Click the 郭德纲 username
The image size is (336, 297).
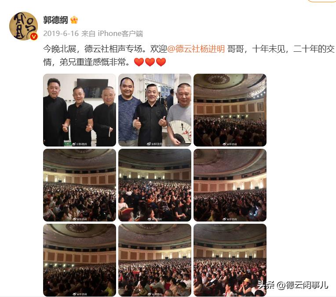click(x=55, y=20)
